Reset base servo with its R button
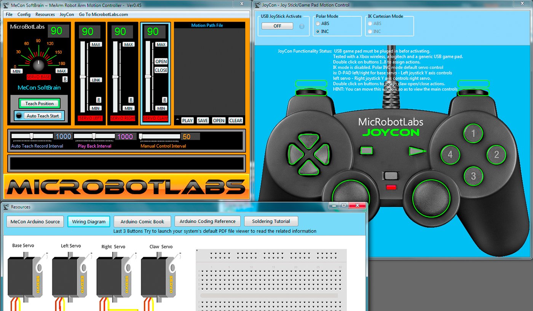533x311 pixels. coord(65,79)
